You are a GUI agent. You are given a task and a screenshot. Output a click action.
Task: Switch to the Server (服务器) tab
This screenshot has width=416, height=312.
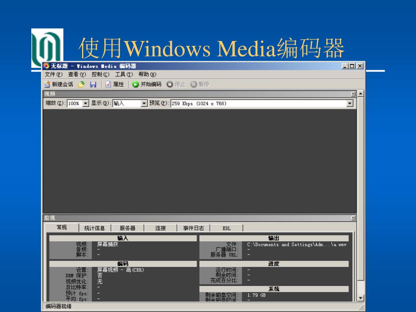pyautogui.click(x=128, y=228)
